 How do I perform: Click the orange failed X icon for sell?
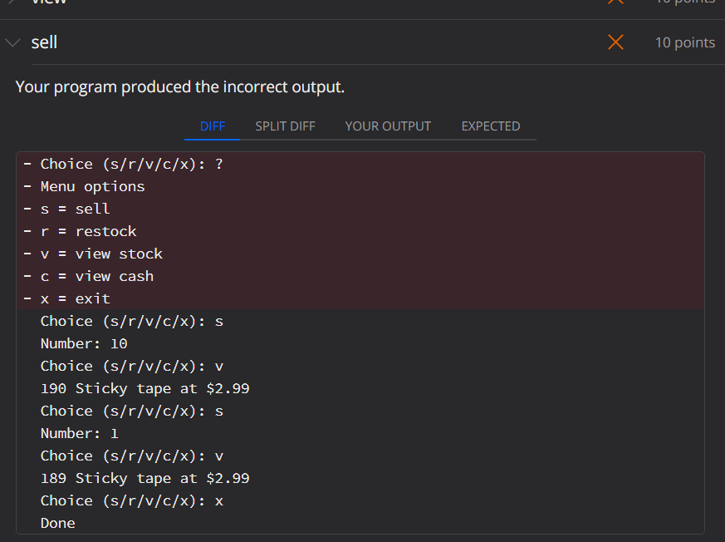(x=615, y=42)
